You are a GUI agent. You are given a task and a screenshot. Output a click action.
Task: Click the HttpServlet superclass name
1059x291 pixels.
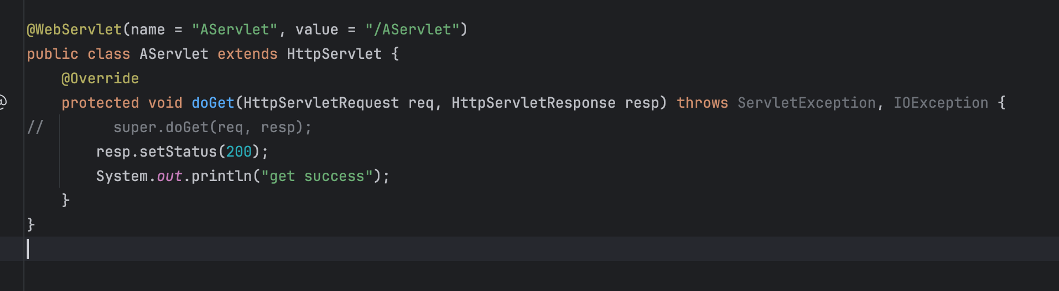334,54
